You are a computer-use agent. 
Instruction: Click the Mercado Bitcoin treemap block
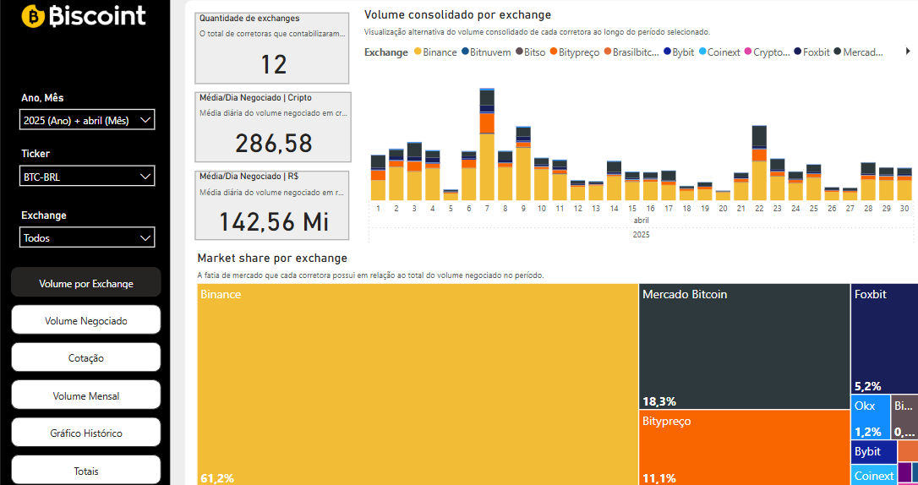pyautogui.click(x=744, y=346)
